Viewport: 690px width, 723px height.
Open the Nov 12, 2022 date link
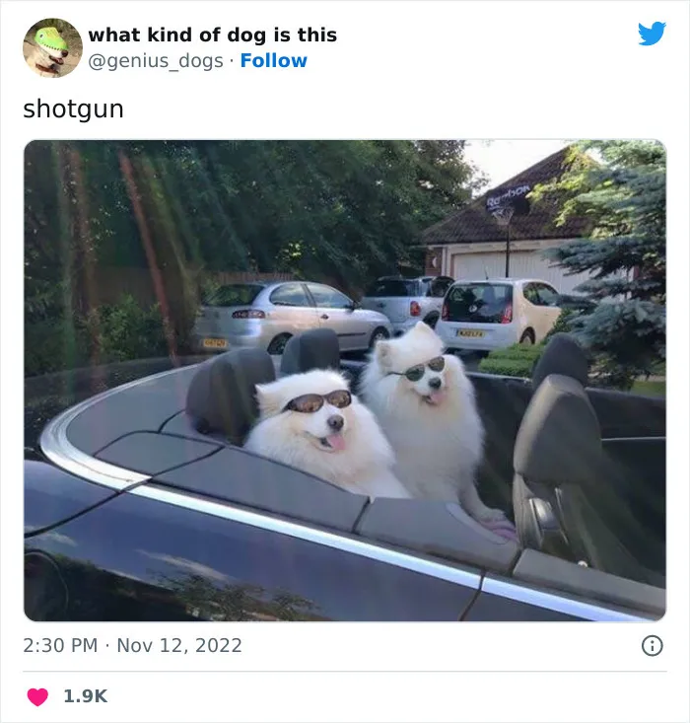pos(179,645)
